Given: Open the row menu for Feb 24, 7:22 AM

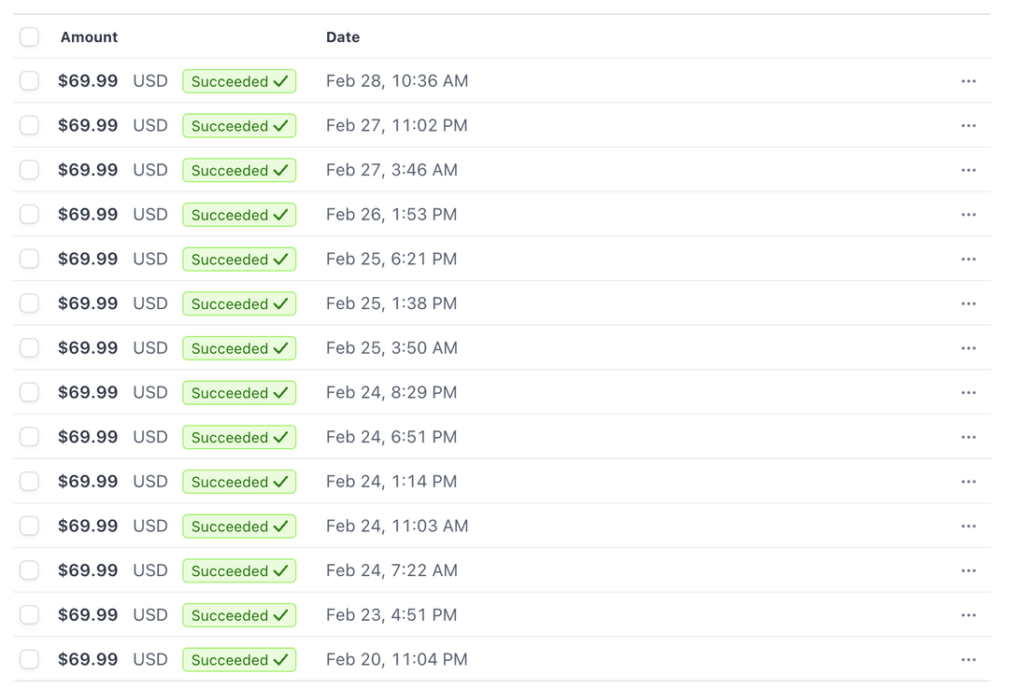Looking at the screenshot, I should [969, 570].
